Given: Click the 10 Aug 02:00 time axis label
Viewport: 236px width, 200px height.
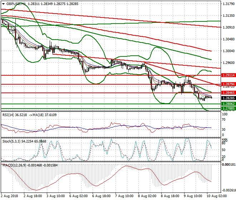Looking at the screenshot, I should click(217, 196).
